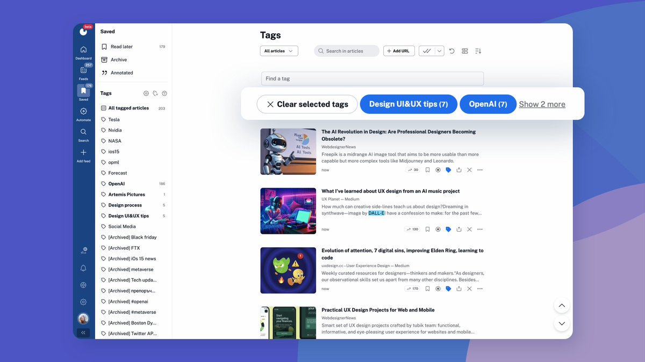Toggle read status on AI music project article
Image resolution: width=645 pixels, height=362 pixels.
(x=438, y=230)
